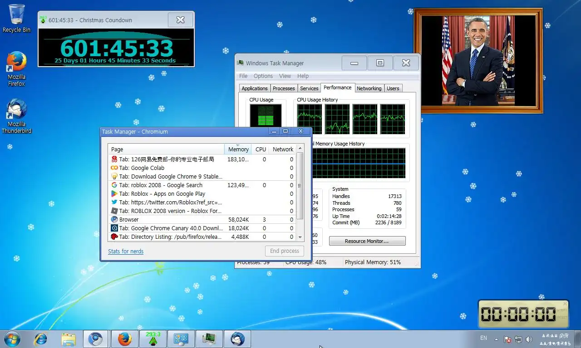Click the 00:00:00 stopwatch gadget display

(518, 314)
